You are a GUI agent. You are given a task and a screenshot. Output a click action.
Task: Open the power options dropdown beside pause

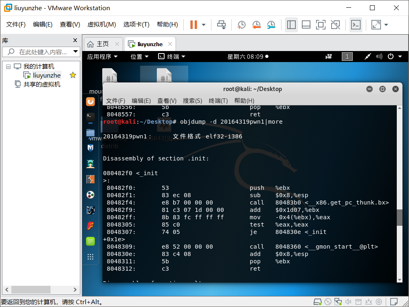click(x=204, y=25)
